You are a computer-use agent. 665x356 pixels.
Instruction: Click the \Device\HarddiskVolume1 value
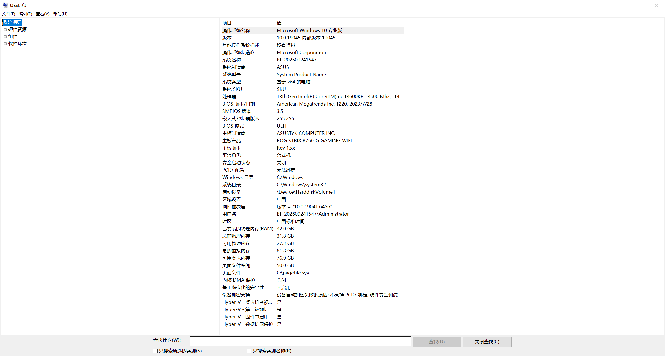306,192
